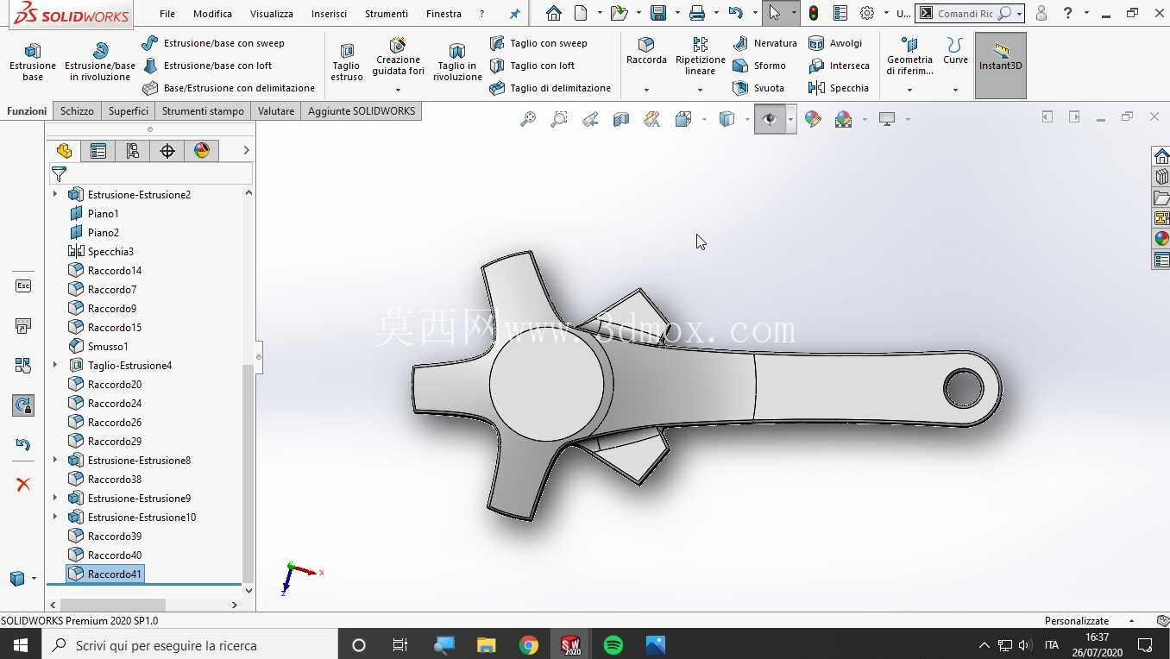Select Avvolgi wrap tool
Image resolution: width=1170 pixels, height=659 pixels.
click(834, 43)
